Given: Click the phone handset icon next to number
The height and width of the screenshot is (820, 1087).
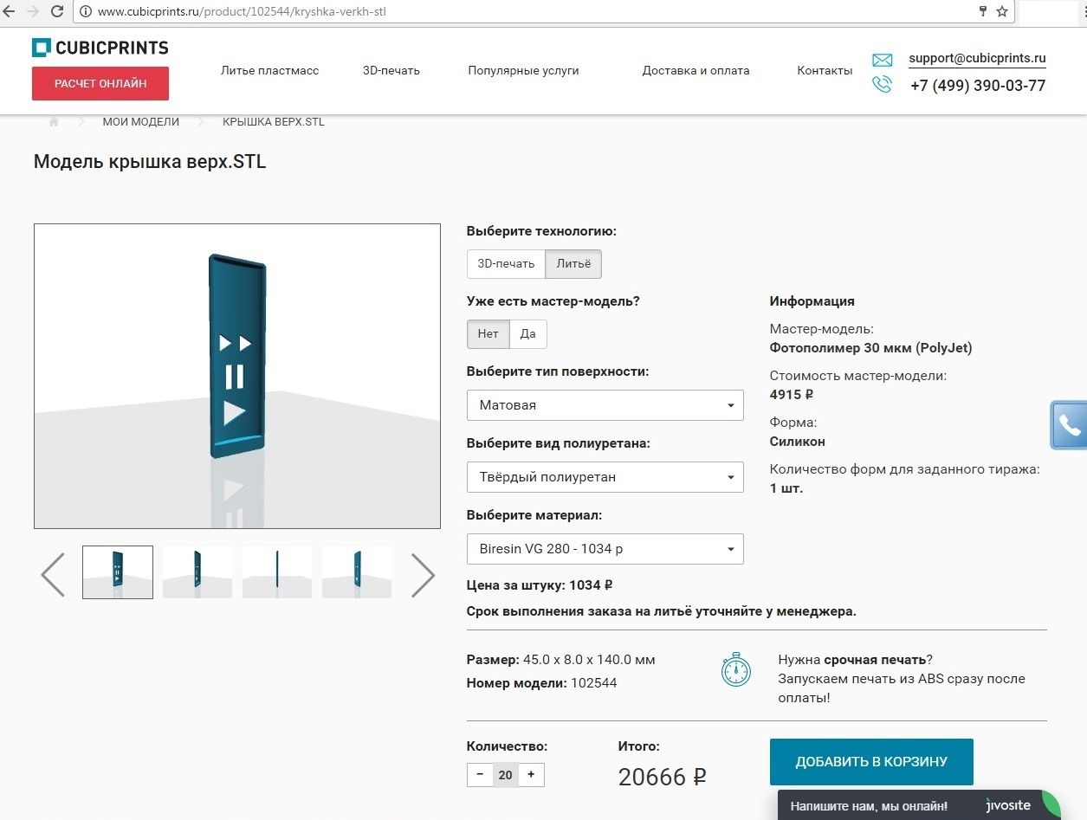Looking at the screenshot, I should pos(882,85).
